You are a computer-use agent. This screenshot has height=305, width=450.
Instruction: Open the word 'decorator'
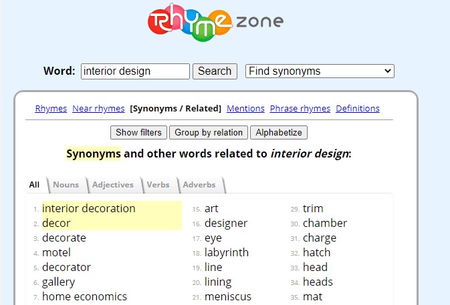[67, 267]
